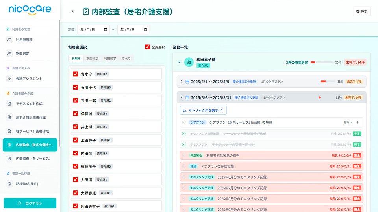Screen dimensions: 378x212
Task: Click the end date input field
Action: pos(133,29)
